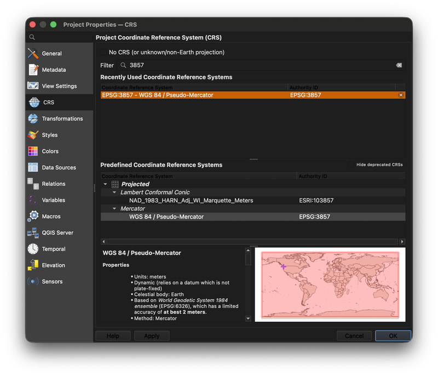Toggle Hide deprecated CRSs checkbox
The height and width of the screenshot is (376, 438).
(x=351, y=164)
